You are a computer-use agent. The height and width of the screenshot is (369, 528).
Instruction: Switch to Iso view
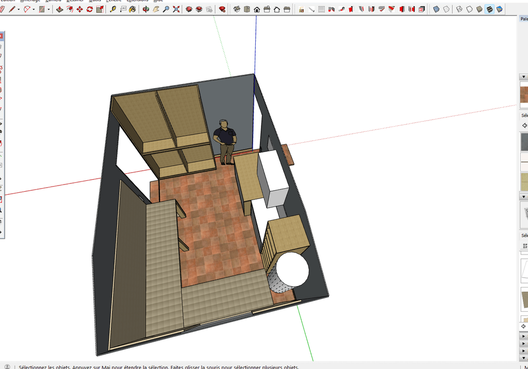[237, 9]
